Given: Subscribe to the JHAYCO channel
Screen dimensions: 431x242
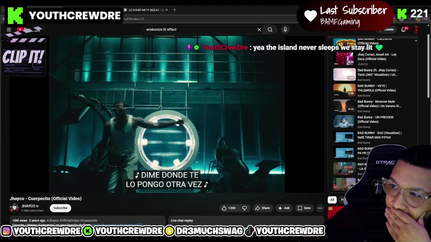Looking at the screenshot, I should click(x=61, y=208).
